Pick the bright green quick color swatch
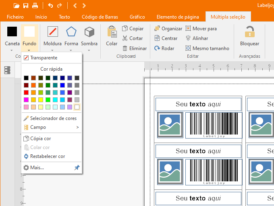This screenshot has width=274, height=206. click(x=48, y=100)
